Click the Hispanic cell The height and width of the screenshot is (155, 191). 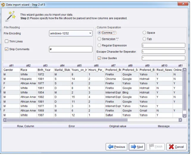[x=28, y=79]
